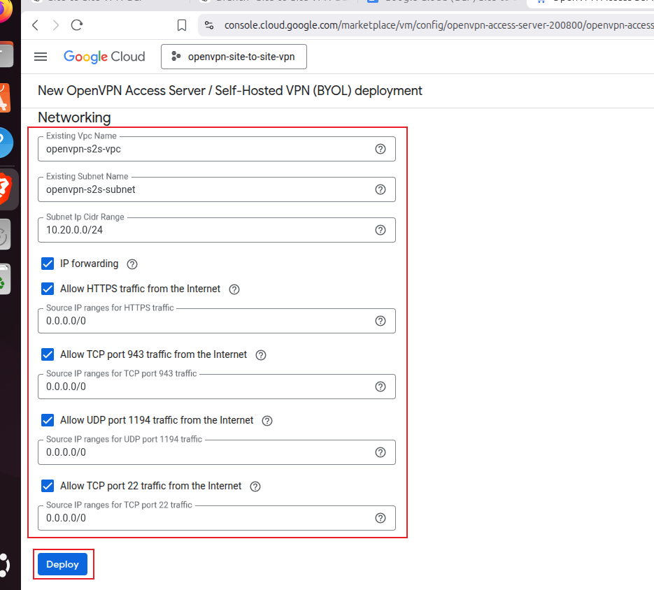Uncheck the IP forwarding checkbox
This screenshot has height=590, width=654.
coord(48,264)
